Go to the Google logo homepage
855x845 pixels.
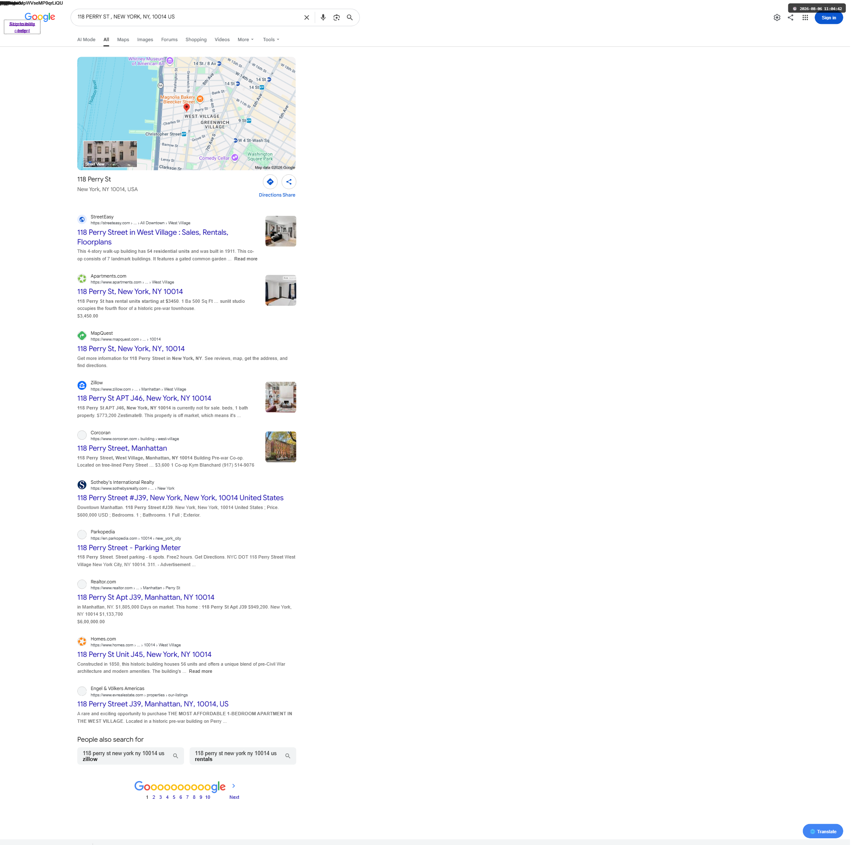[40, 17]
